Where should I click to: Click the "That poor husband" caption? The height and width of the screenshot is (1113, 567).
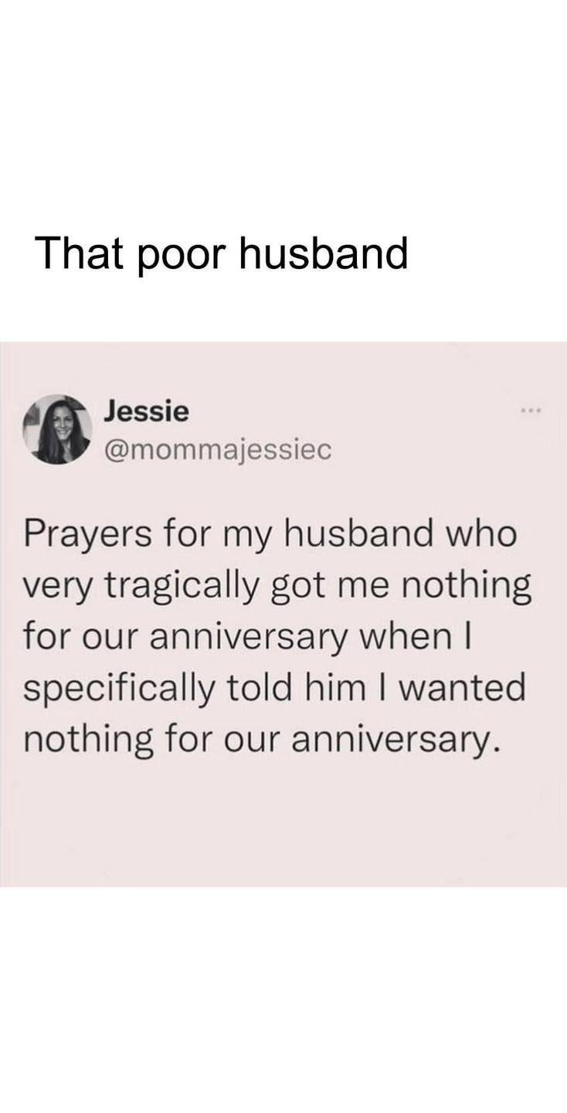pyautogui.click(x=222, y=253)
